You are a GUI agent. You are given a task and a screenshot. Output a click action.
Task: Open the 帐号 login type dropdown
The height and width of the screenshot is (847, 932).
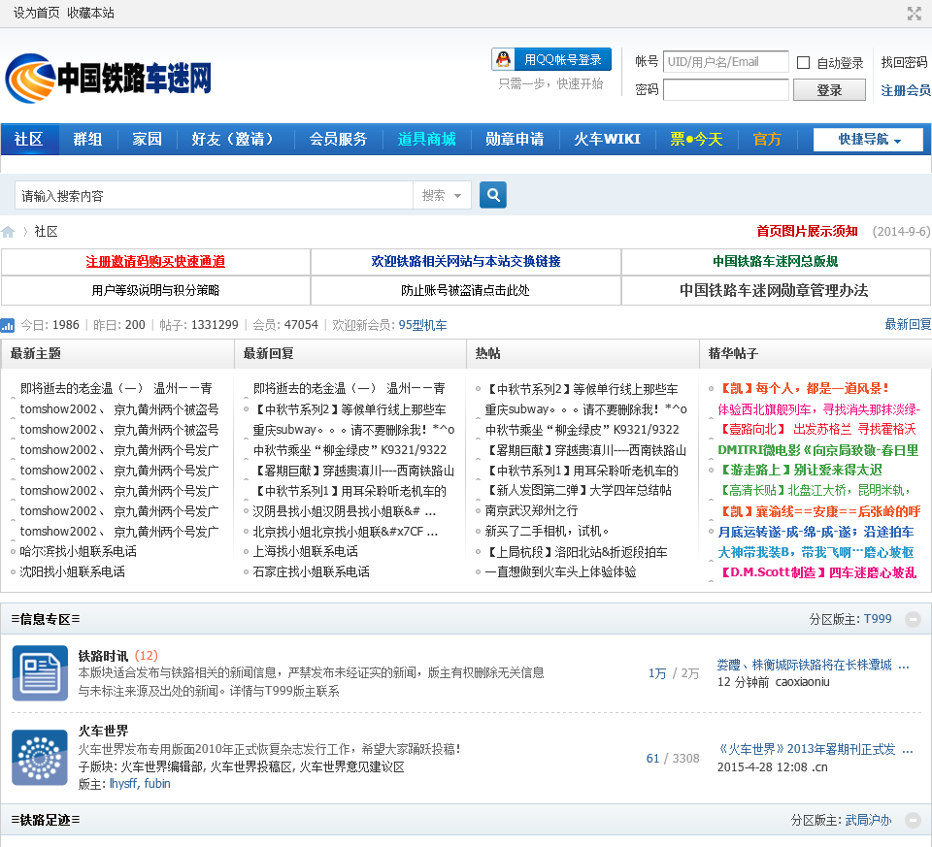(647, 62)
